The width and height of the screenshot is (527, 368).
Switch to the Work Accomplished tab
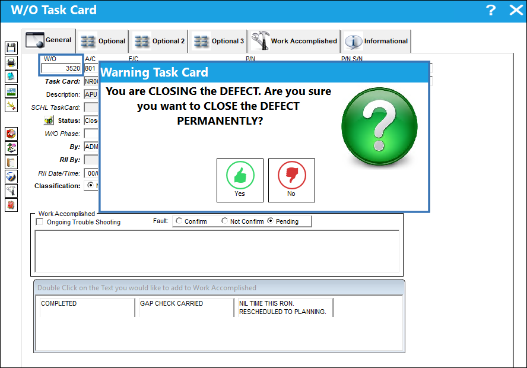[x=294, y=41]
